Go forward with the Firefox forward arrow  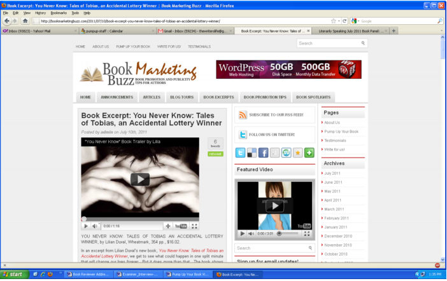[15, 21]
